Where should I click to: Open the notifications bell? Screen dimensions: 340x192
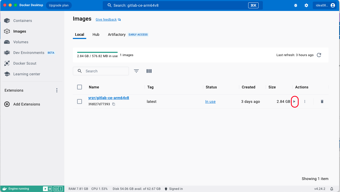pos(332,189)
